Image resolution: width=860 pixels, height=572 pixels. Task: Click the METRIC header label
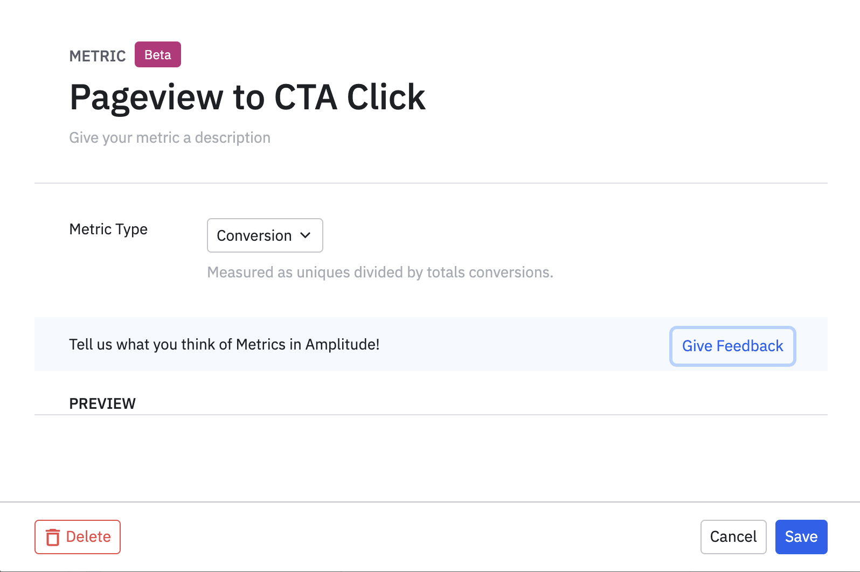[98, 56]
